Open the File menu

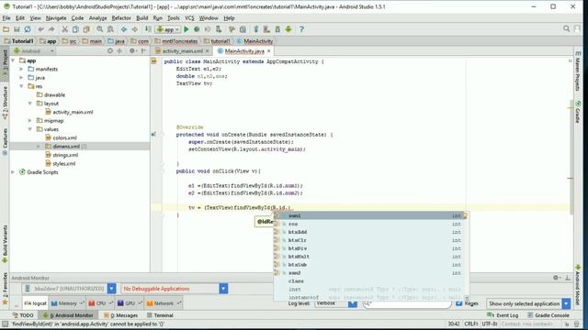pyautogui.click(x=6, y=18)
